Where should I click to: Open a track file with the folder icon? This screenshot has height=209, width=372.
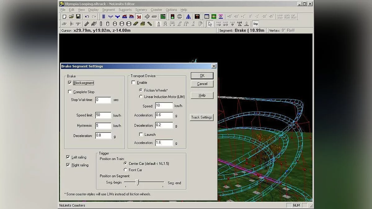click(71, 16)
